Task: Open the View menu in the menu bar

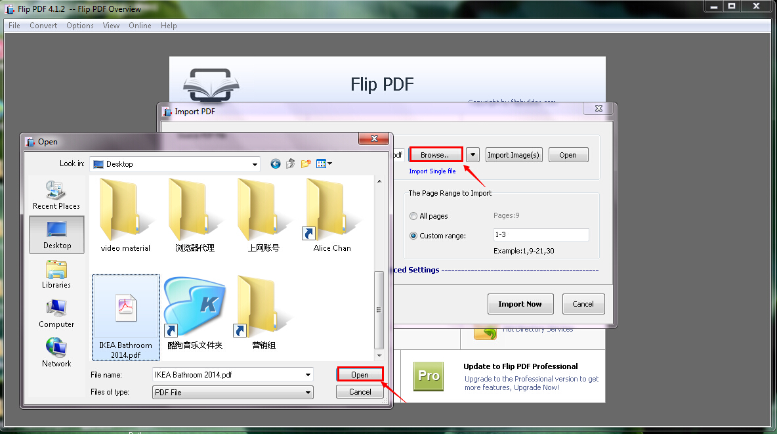Action: [x=111, y=26]
